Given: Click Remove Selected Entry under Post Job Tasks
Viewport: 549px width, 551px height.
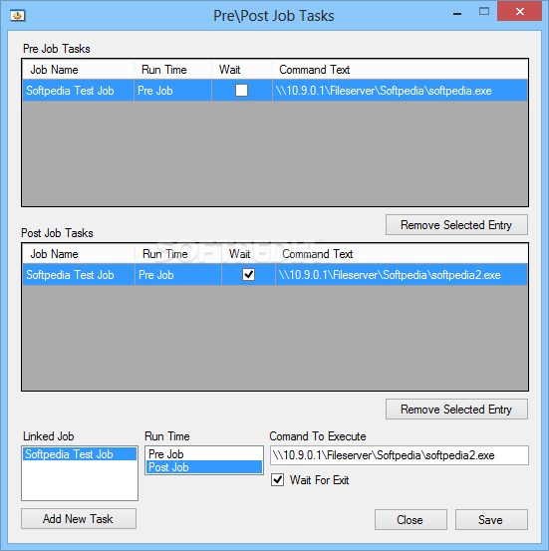Looking at the screenshot, I should [x=456, y=410].
